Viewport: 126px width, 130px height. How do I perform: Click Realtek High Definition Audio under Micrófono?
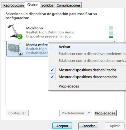50,32
